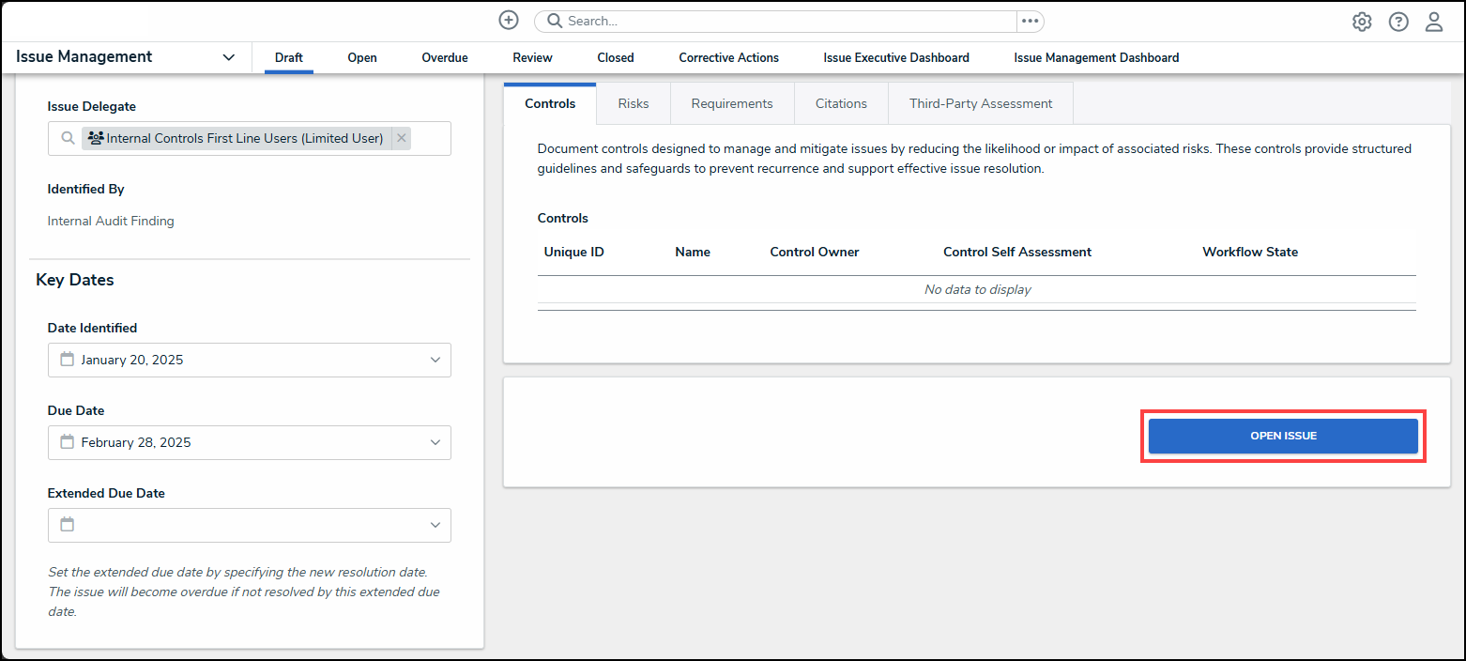Select the Third-Party Assessment tab

[980, 103]
